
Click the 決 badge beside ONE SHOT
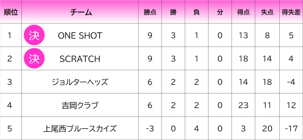34,35
